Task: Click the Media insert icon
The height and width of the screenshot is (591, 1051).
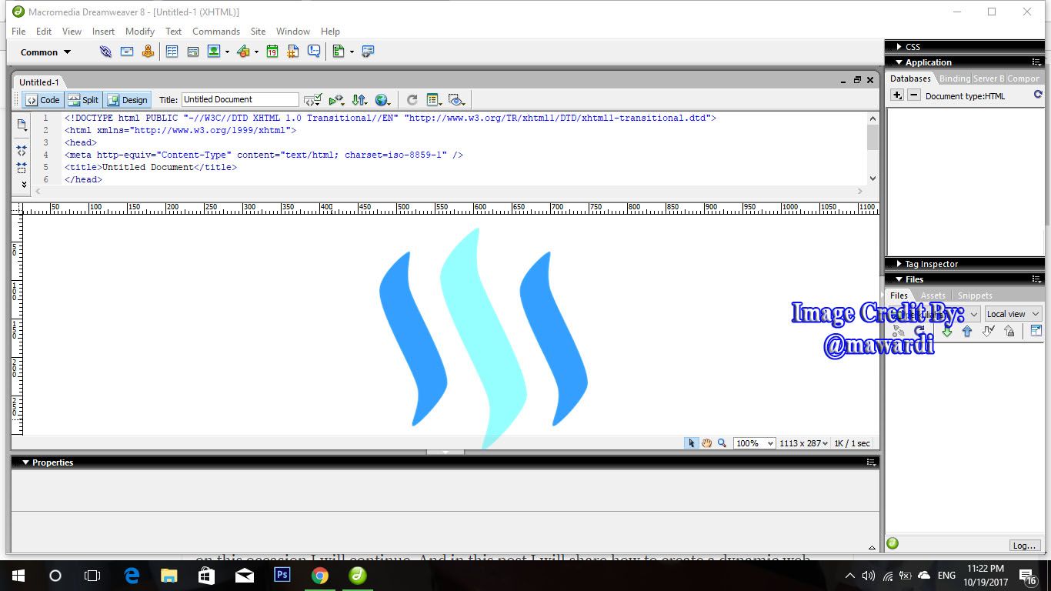Action: [x=243, y=52]
